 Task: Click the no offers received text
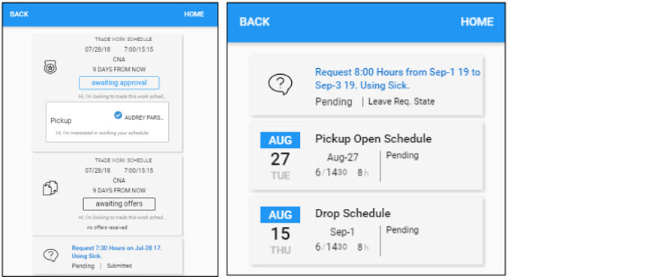coord(107,228)
